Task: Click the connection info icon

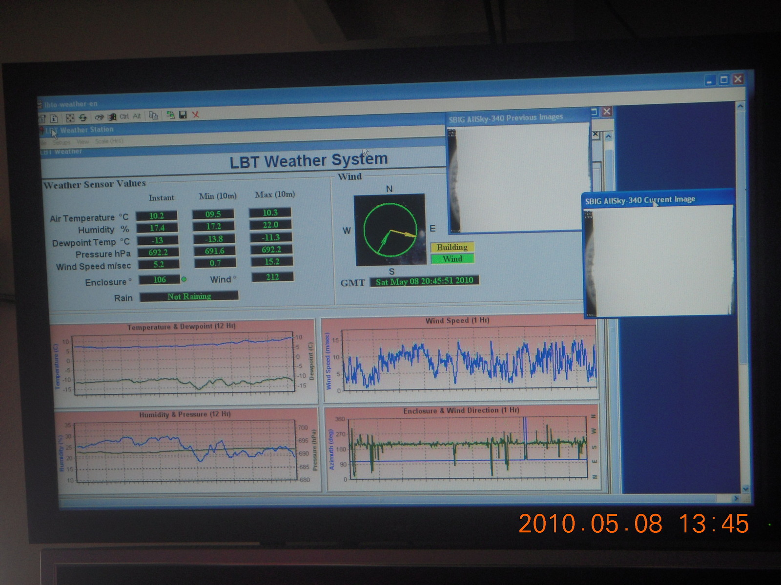Action: coord(54,118)
